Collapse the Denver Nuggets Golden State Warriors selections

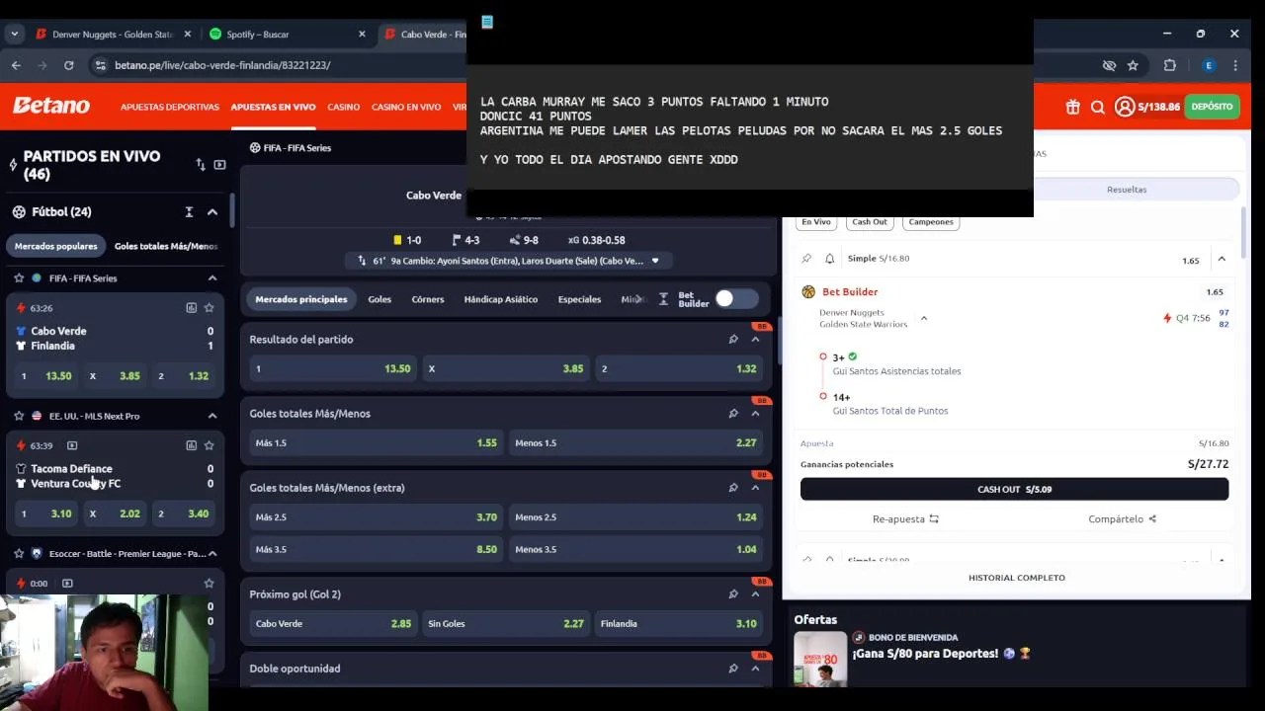(x=924, y=318)
